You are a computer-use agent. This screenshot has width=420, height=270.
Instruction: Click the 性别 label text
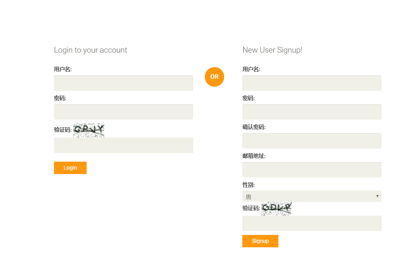point(248,185)
